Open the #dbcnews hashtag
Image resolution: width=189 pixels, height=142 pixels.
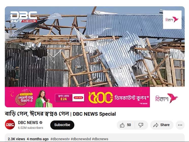tap(100, 139)
